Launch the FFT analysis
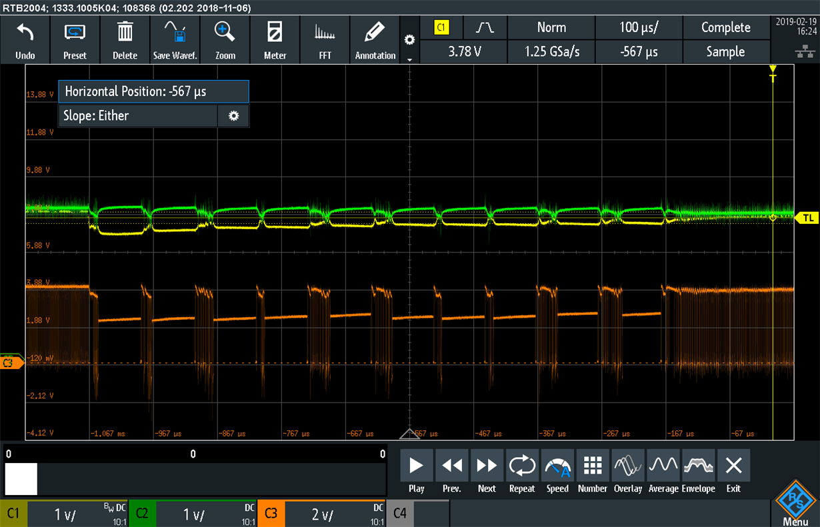 coord(325,40)
